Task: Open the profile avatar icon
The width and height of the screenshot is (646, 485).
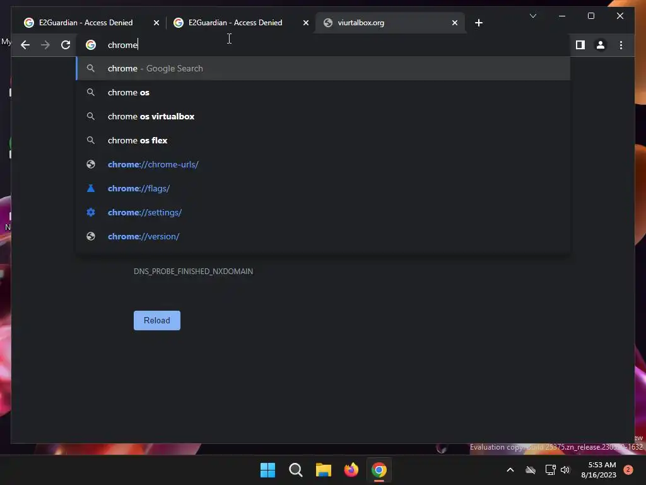Action: click(601, 45)
